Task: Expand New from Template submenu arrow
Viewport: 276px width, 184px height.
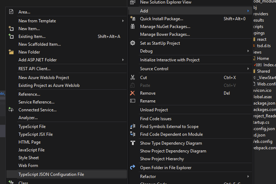Action: point(123,21)
